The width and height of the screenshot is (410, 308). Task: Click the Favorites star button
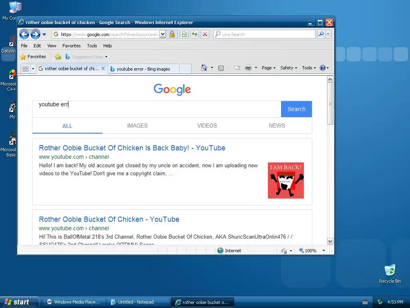[33, 57]
